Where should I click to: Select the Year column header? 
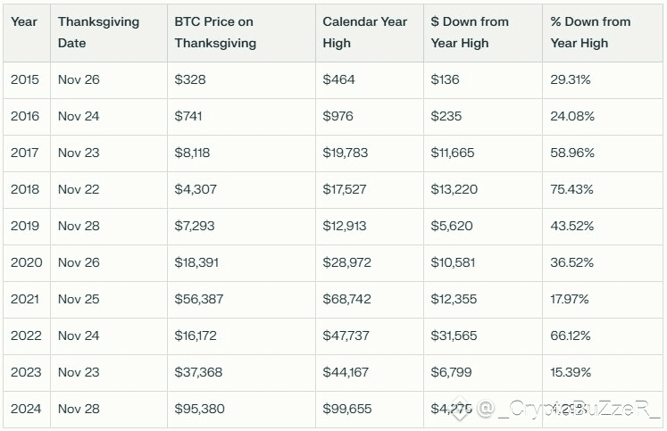(x=24, y=21)
